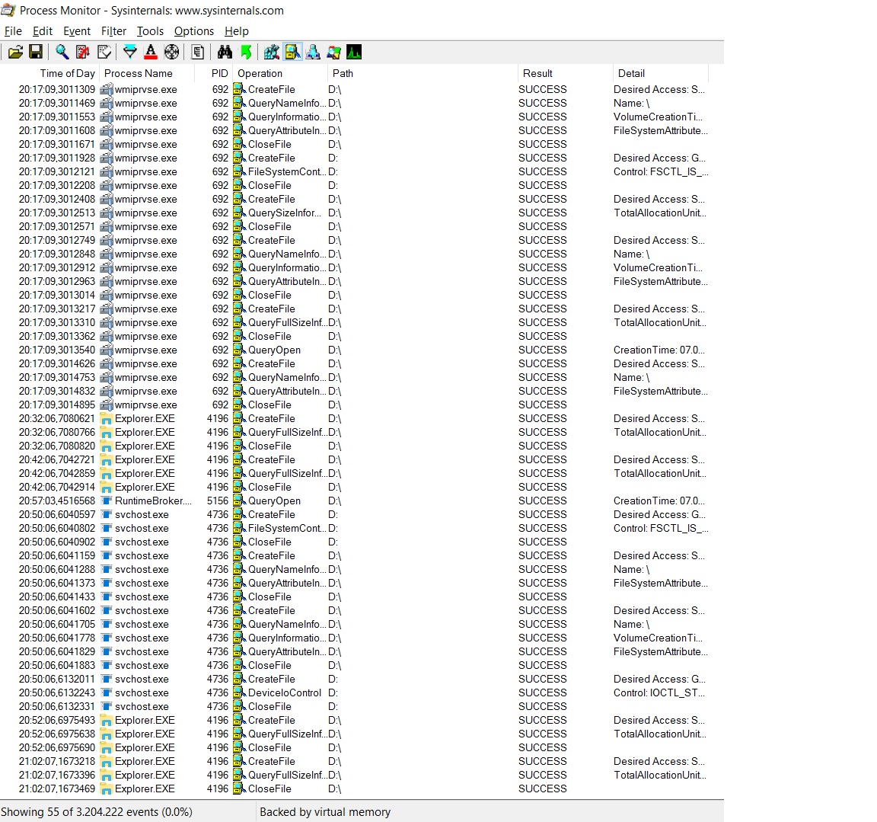Open Highlight settings with the red A icon
This screenshot has width=877, height=822.
point(151,52)
